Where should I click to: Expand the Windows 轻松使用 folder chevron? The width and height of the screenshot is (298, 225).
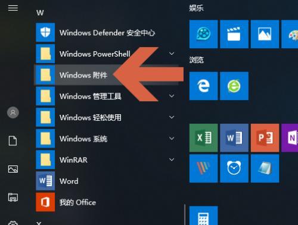click(x=172, y=117)
